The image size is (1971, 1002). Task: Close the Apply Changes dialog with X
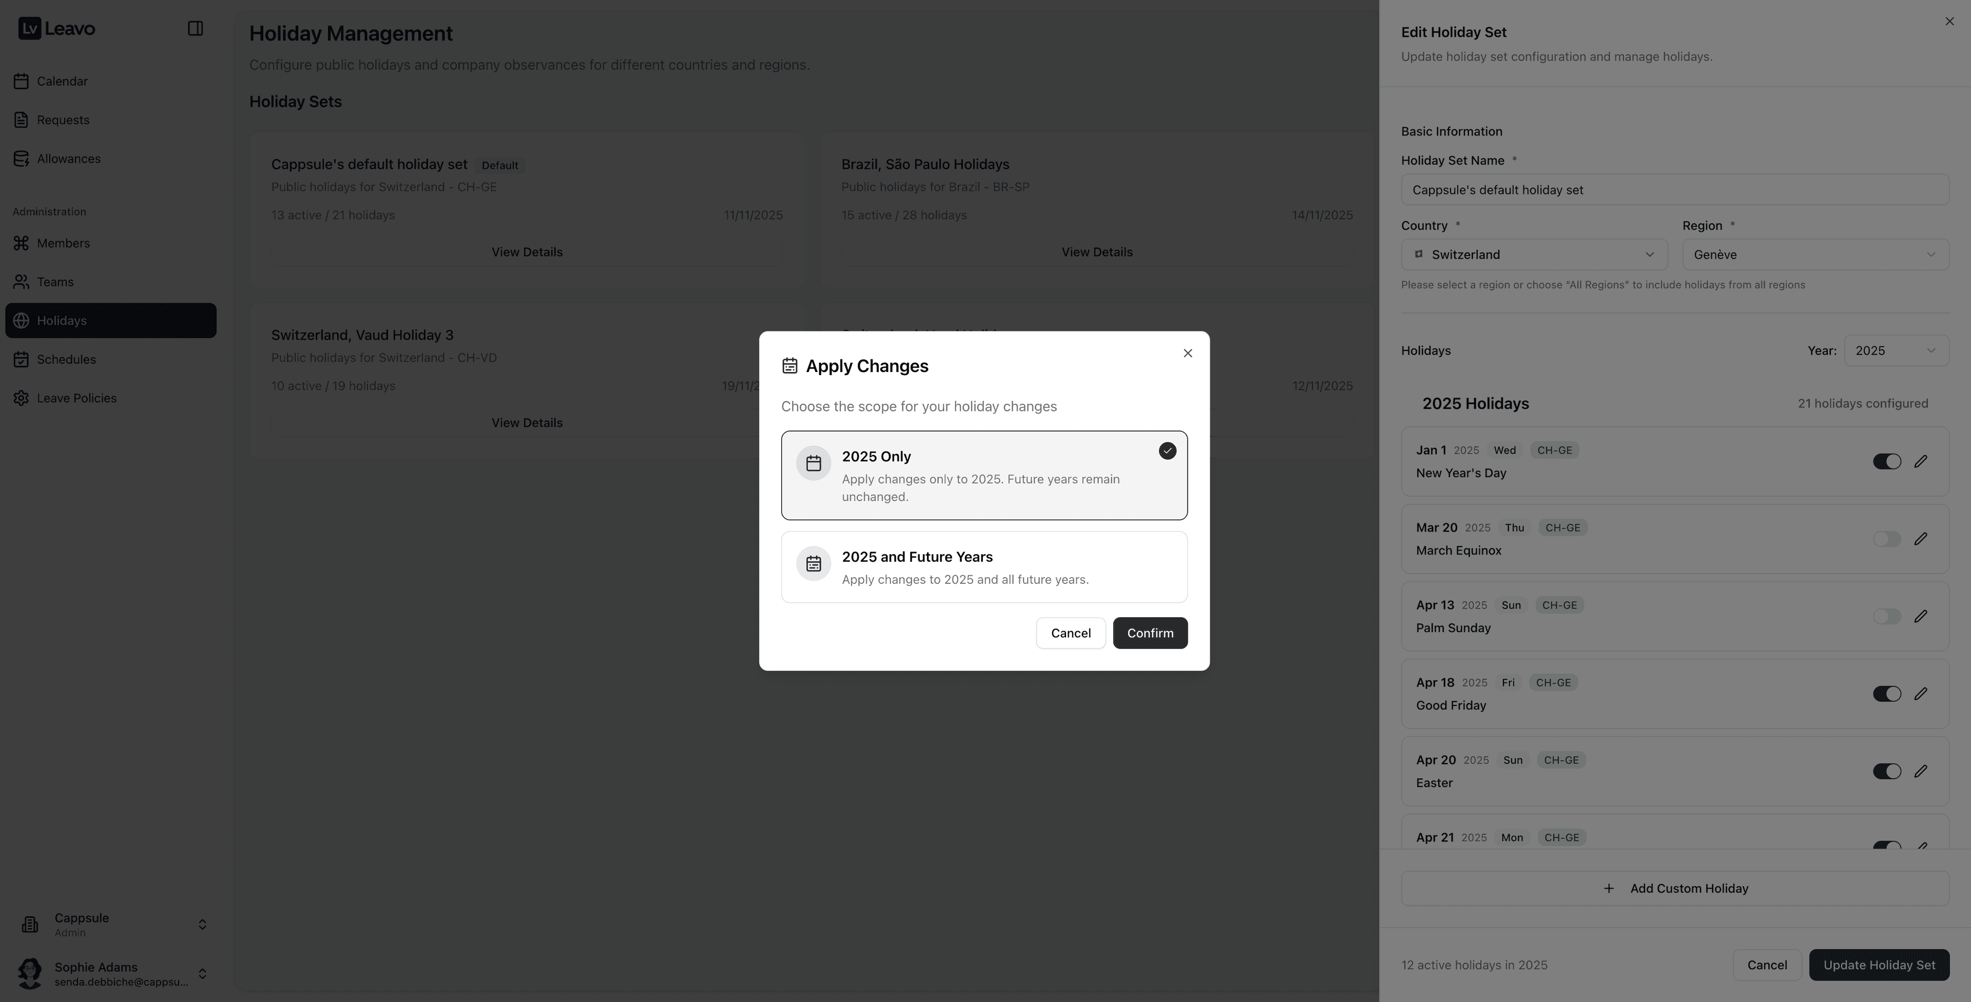(1188, 352)
